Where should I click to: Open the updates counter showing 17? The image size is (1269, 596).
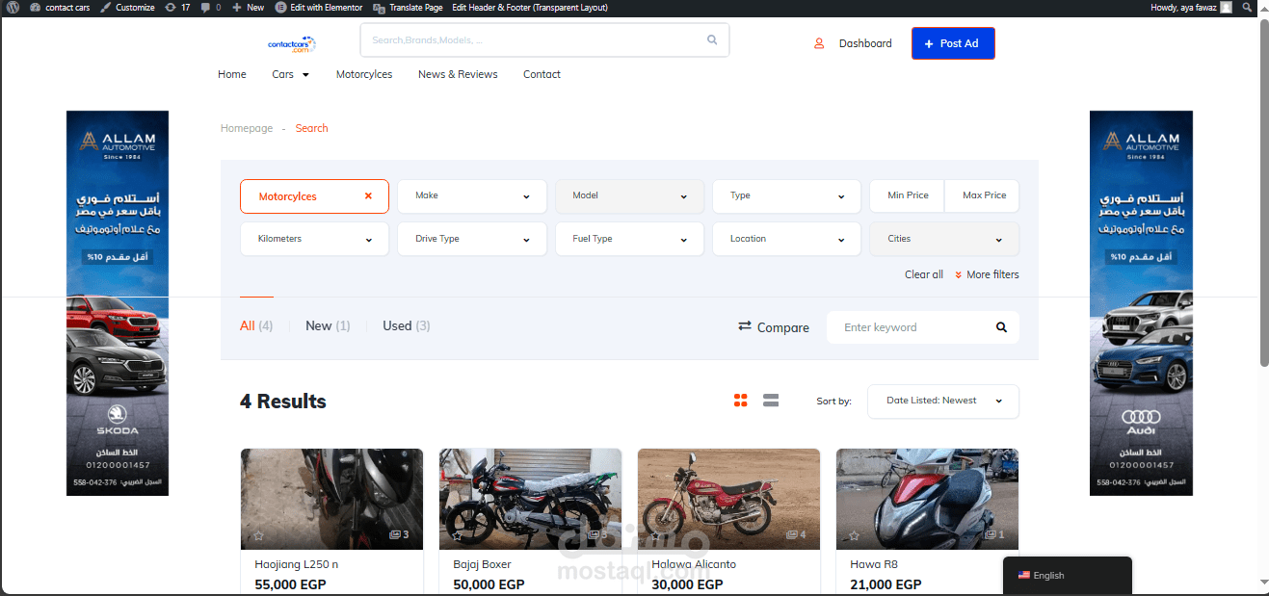point(177,7)
